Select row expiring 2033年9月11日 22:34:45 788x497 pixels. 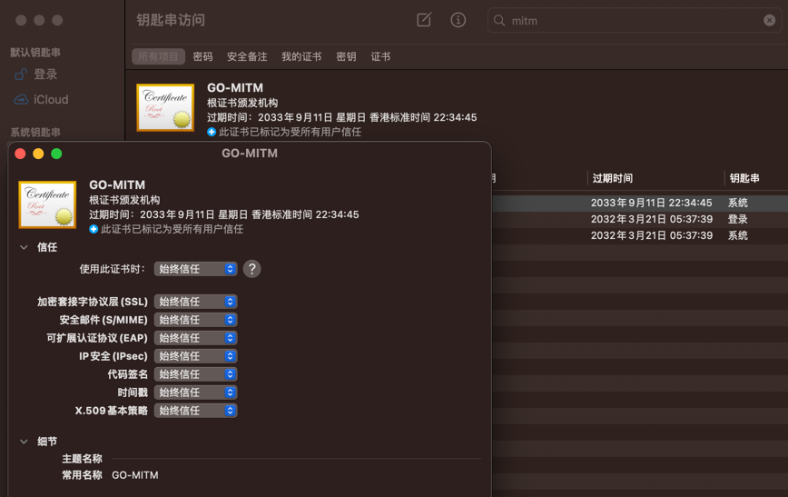(639, 203)
